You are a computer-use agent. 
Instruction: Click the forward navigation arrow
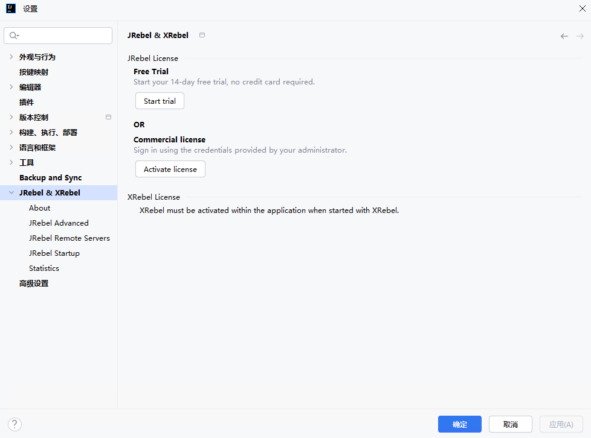(580, 36)
